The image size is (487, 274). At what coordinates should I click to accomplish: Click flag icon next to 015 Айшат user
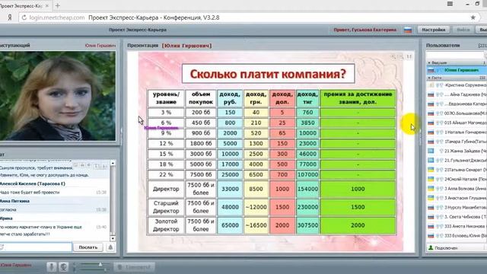pyautogui.click(x=431, y=123)
